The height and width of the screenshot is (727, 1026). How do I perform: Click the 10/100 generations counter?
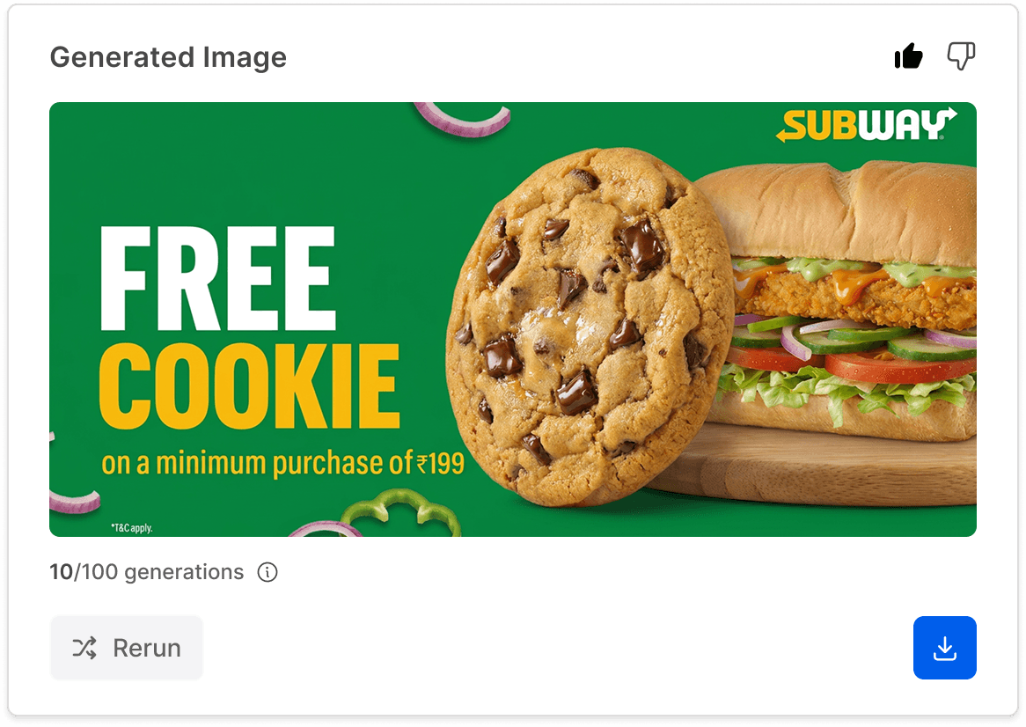(x=147, y=572)
